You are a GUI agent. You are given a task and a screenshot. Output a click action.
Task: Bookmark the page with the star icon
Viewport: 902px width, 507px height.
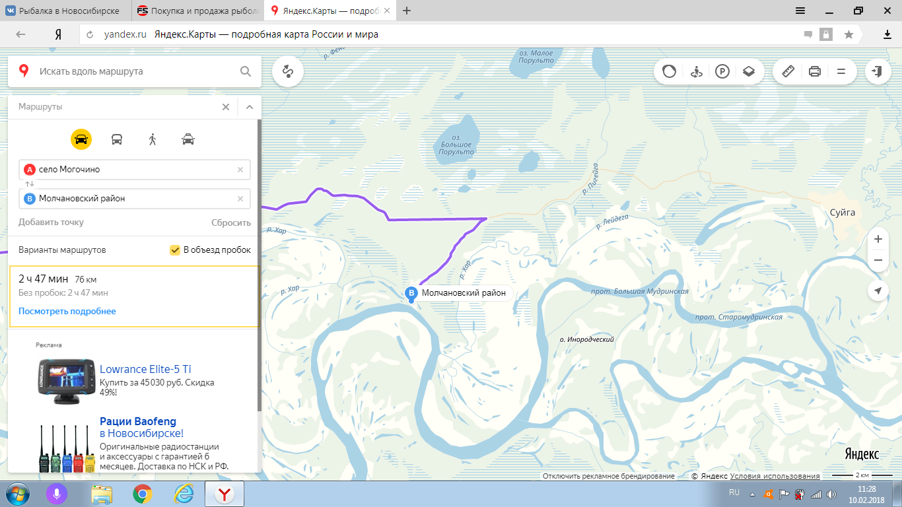point(849,34)
